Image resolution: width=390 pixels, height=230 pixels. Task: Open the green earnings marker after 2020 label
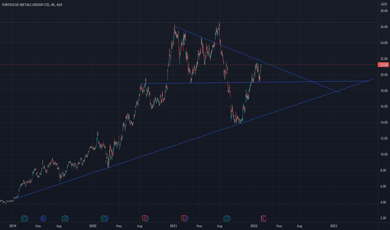(103, 219)
